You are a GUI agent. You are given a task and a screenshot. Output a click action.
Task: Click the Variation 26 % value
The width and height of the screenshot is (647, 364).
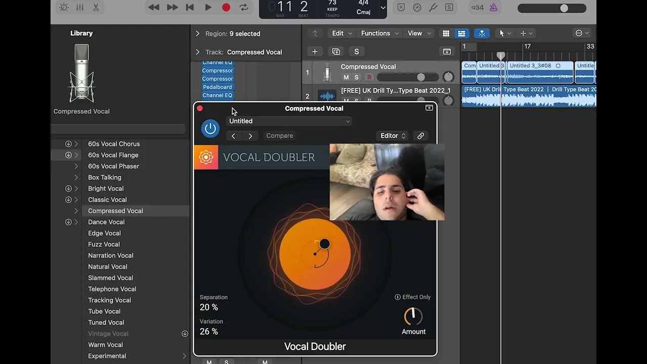point(209,332)
